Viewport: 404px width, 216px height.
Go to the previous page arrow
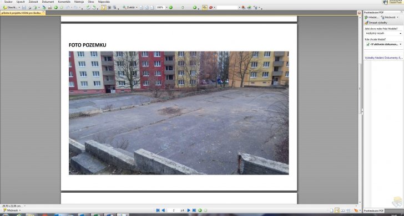point(163,210)
